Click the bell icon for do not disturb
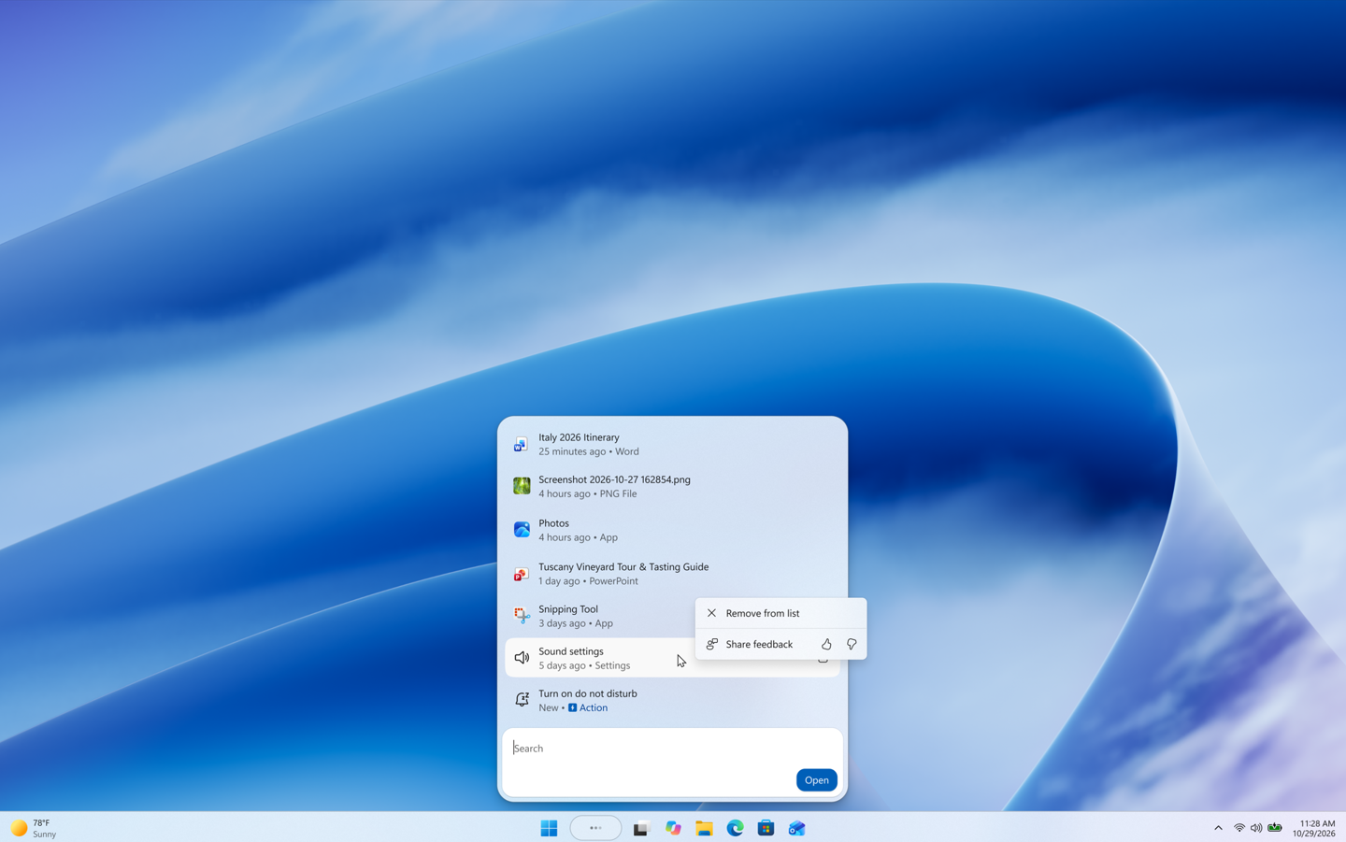This screenshot has width=1346, height=842. pyautogui.click(x=522, y=700)
